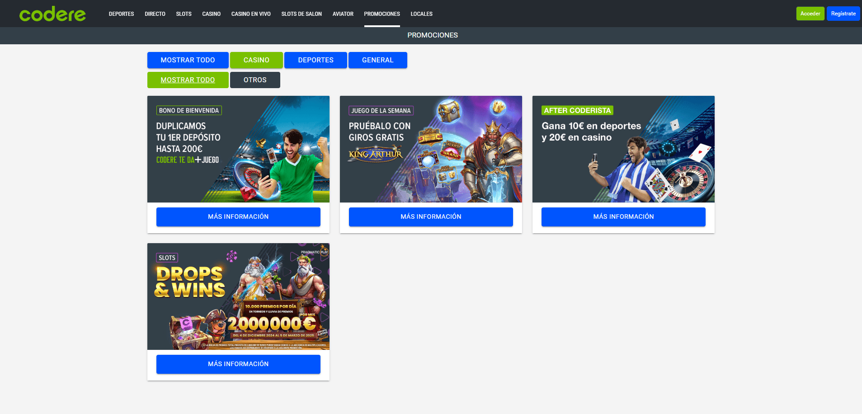Viewport: 862px width, 414px height.
Task: Click MÁS INFORMACIÓN under Bono de Bienvenida
Action: point(238,217)
